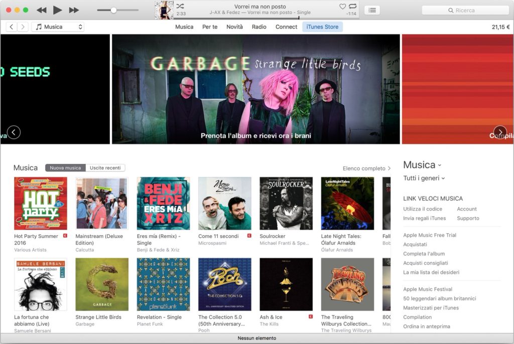Open Ash & Ice album cover
This screenshot has width=514, height=344.
(286, 284)
